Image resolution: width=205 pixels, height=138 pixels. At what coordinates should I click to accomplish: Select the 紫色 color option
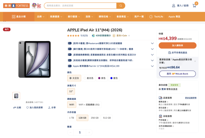coord(102,78)
